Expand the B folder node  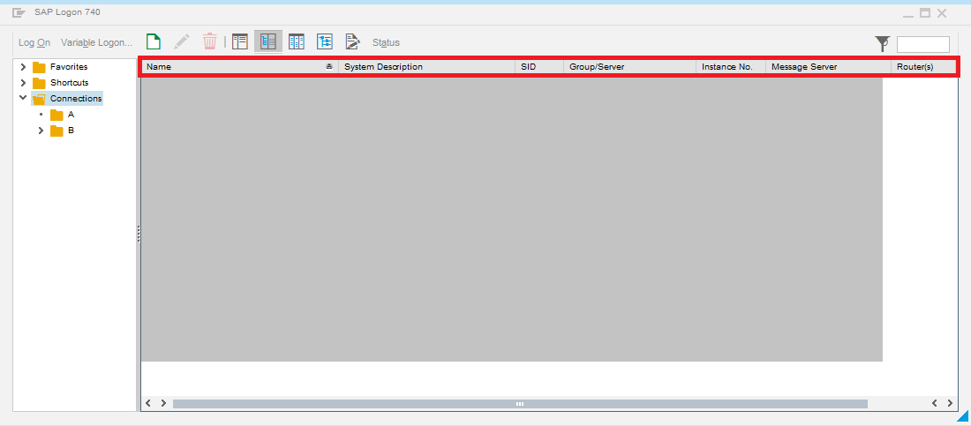pos(41,131)
